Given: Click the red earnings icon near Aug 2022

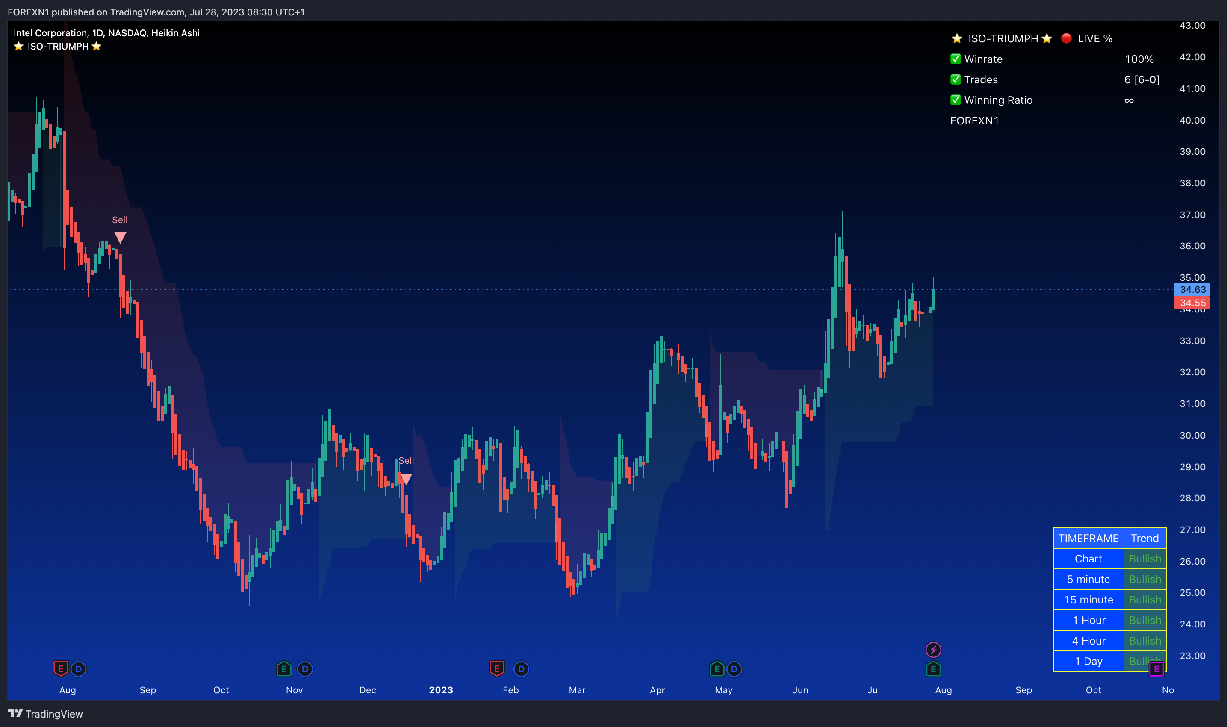Looking at the screenshot, I should click(x=60, y=669).
